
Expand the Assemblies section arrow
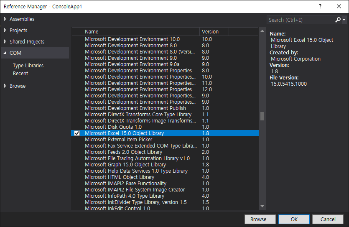[x=5, y=19]
